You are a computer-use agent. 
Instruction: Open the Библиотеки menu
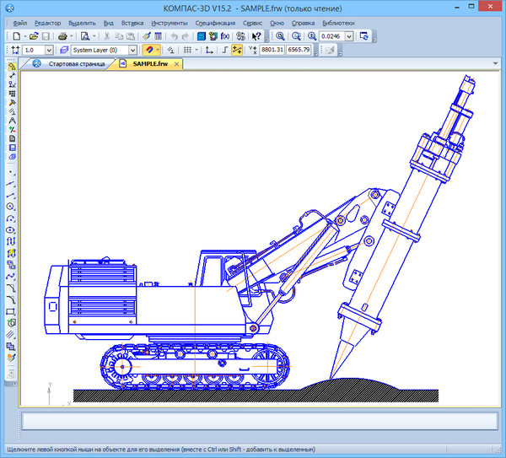point(338,23)
